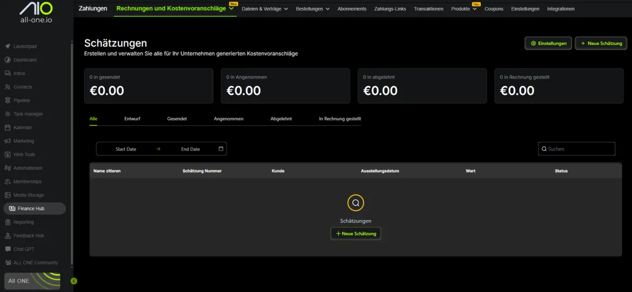Open the Inbox chat icon
The width and height of the screenshot is (632, 292).
[x=8, y=73]
